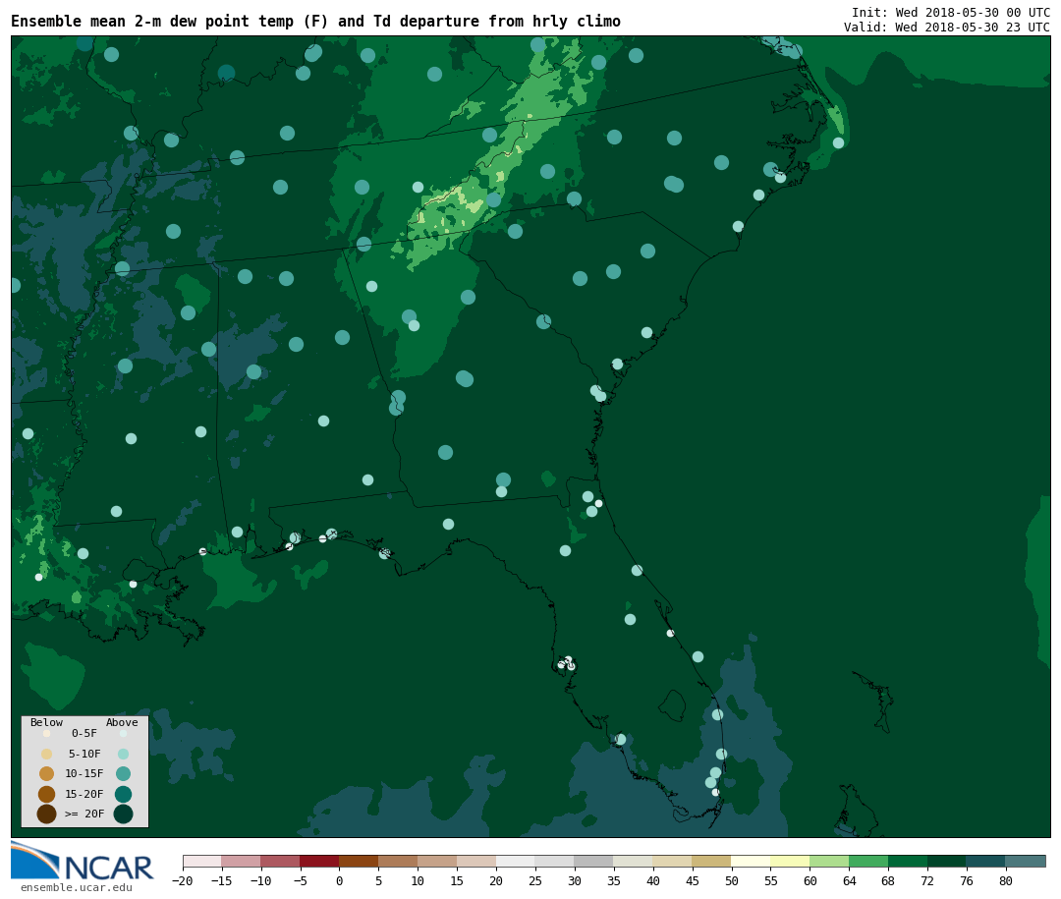Select the '5-10F' legend label
This screenshot has height=899, width=1061.
point(84,755)
